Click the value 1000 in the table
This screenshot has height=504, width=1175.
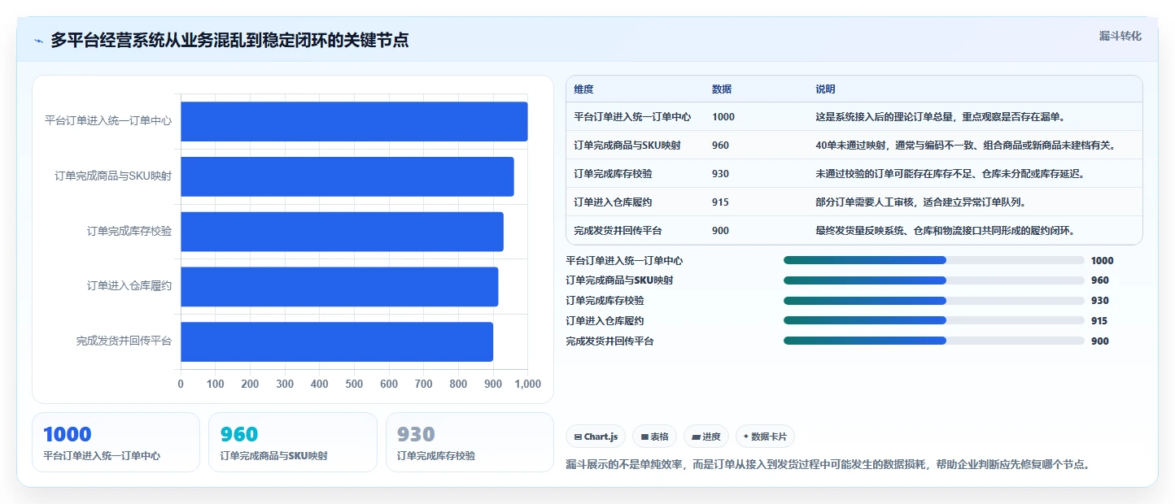[723, 117]
